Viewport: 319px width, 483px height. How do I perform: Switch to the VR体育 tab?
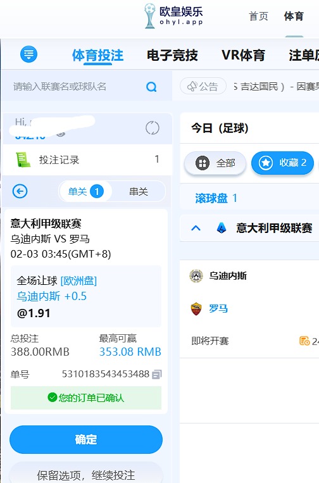(x=243, y=56)
